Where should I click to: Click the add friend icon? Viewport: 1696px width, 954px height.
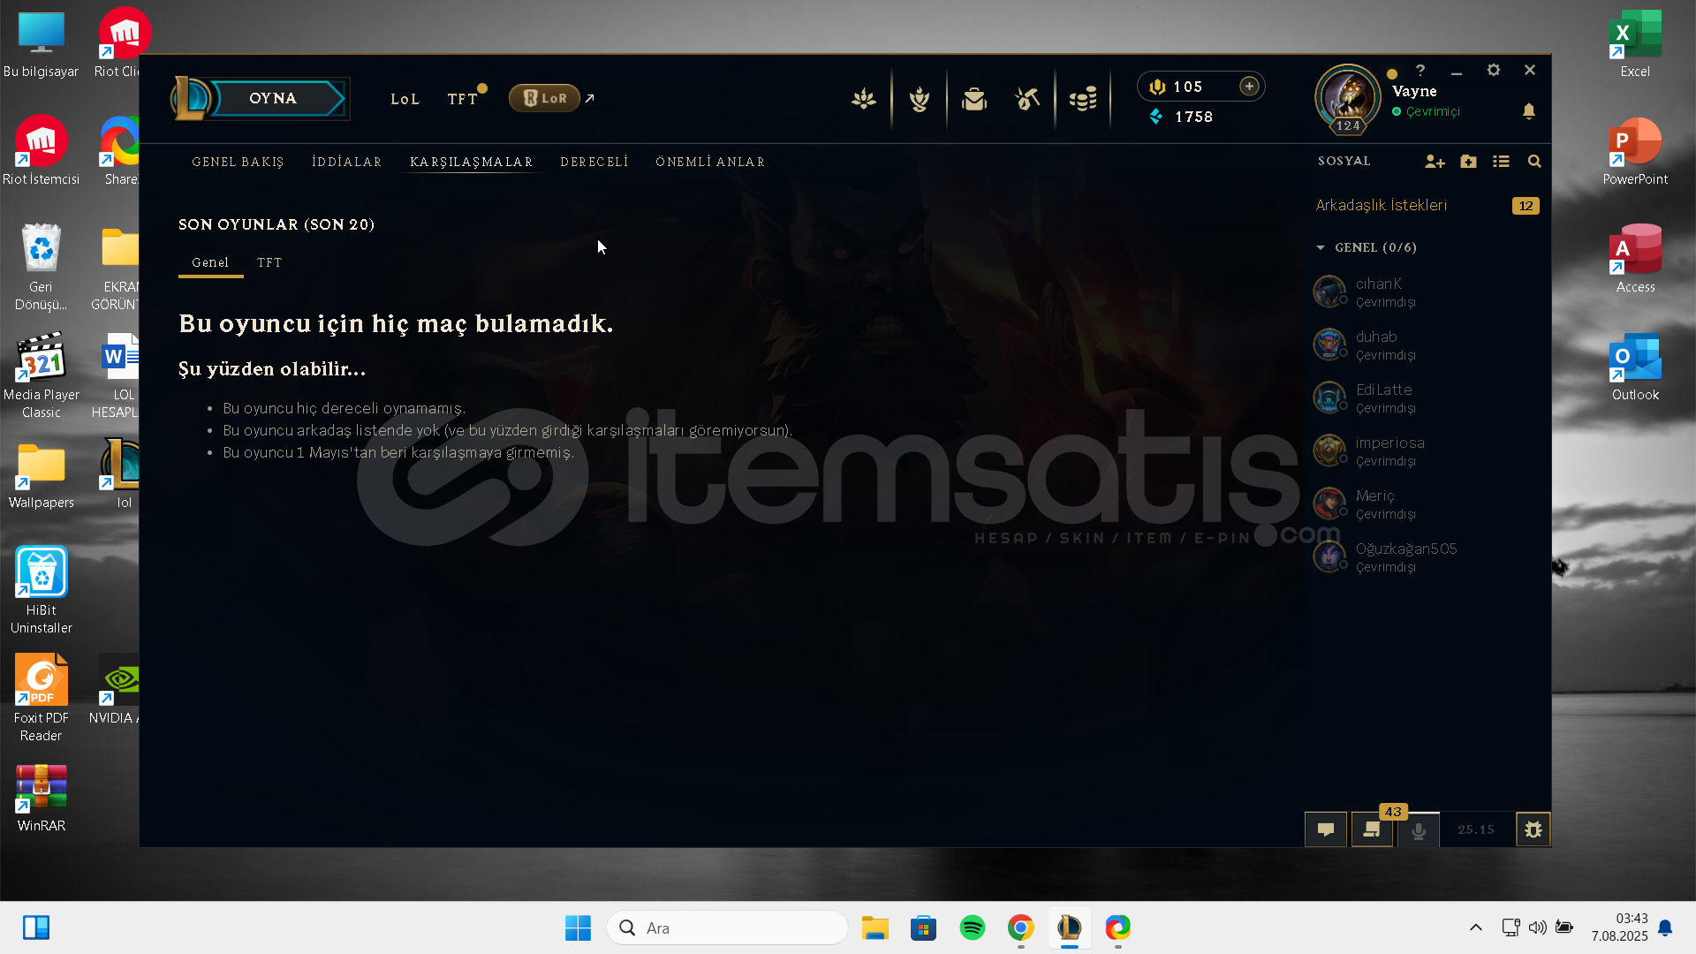click(x=1435, y=162)
